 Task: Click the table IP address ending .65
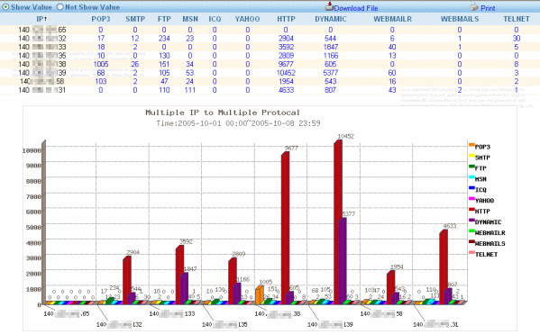coord(42,30)
